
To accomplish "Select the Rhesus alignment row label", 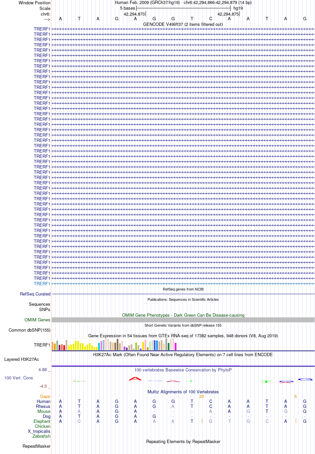I will pos(43,406).
